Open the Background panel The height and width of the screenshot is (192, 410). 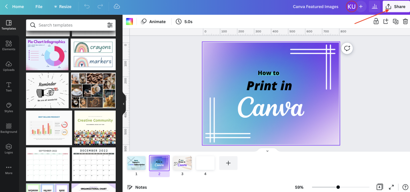click(x=8, y=128)
